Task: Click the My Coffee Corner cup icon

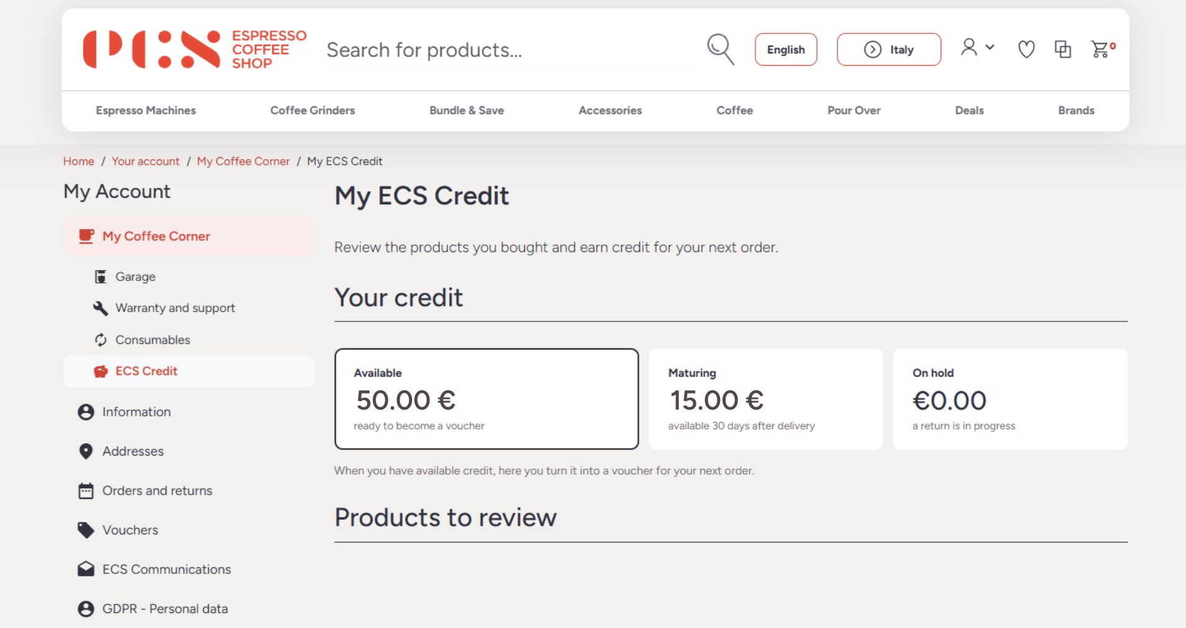Action: (86, 236)
